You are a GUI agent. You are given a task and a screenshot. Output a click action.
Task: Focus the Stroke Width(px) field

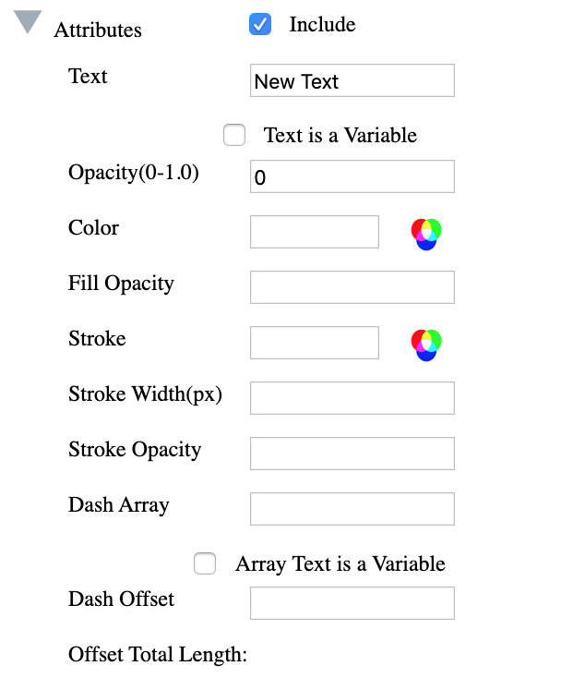click(x=352, y=398)
